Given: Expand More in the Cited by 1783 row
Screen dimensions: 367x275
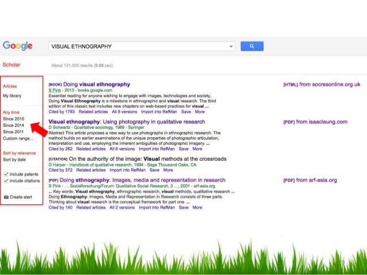Looking at the screenshot, I should [200, 112].
